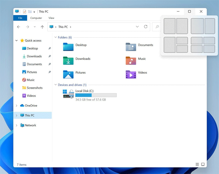Open the File menu tab
This screenshot has width=219, height=174.
click(x=20, y=18)
